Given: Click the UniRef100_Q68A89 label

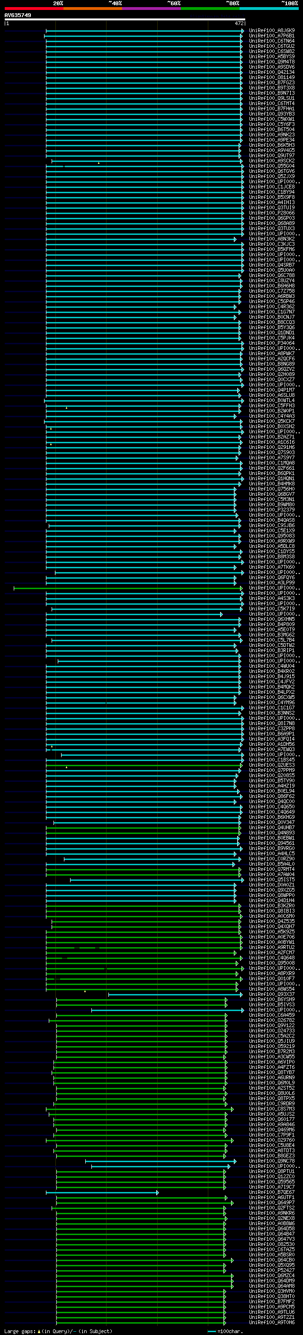Looking at the screenshot, I should 272,224.
